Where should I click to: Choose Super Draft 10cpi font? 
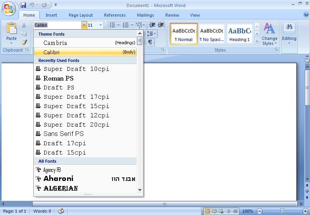pyautogui.click(x=85, y=69)
